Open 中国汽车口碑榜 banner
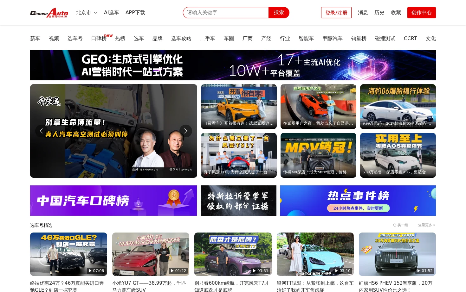Screen dimensions: 466x292 (x=113, y=201)
